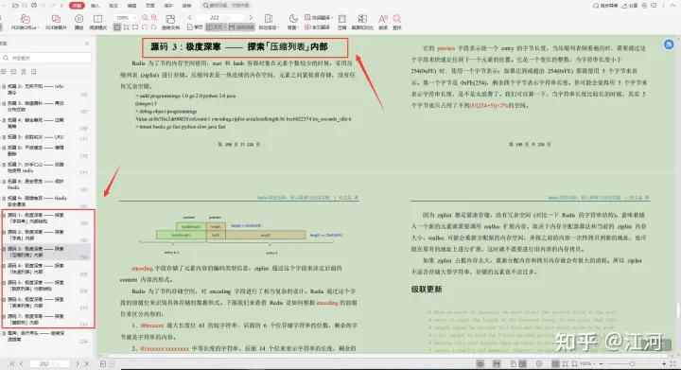Image resolution: width=681 pixels, height=370 pixels.
Task: Click the open folder icon in quick access bar
Action: click(x=15, y=6)
